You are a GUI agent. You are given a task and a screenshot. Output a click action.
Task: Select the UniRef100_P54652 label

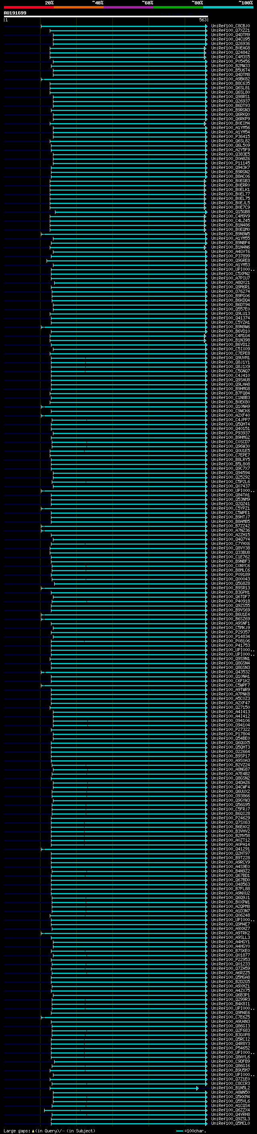point(230,1048)
